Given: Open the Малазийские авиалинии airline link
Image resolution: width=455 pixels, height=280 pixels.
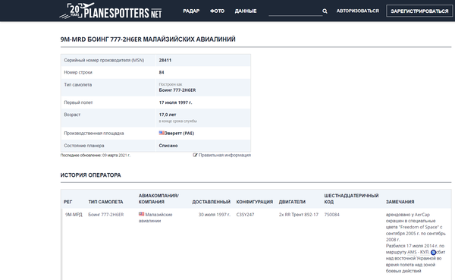Looking at the screenshot, I should (x=155, y=218).
